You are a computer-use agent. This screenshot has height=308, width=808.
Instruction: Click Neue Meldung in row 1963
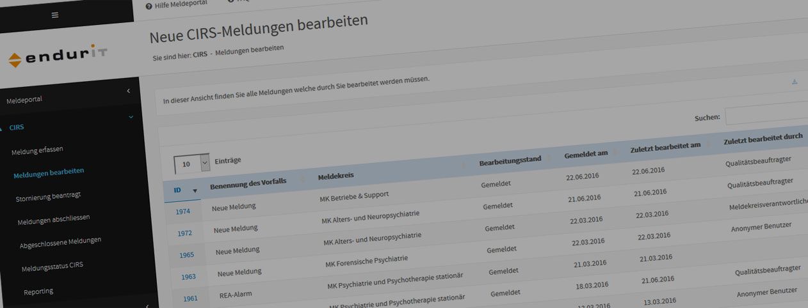click(239, 273)
